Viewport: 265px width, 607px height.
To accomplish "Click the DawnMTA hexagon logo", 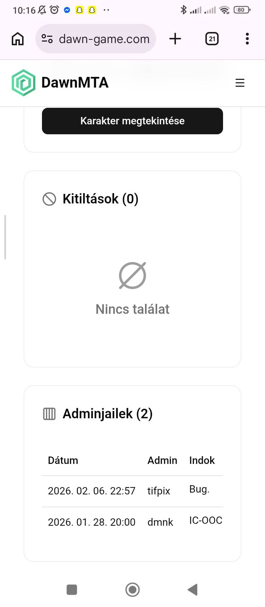I will click(x=24, y=83).
